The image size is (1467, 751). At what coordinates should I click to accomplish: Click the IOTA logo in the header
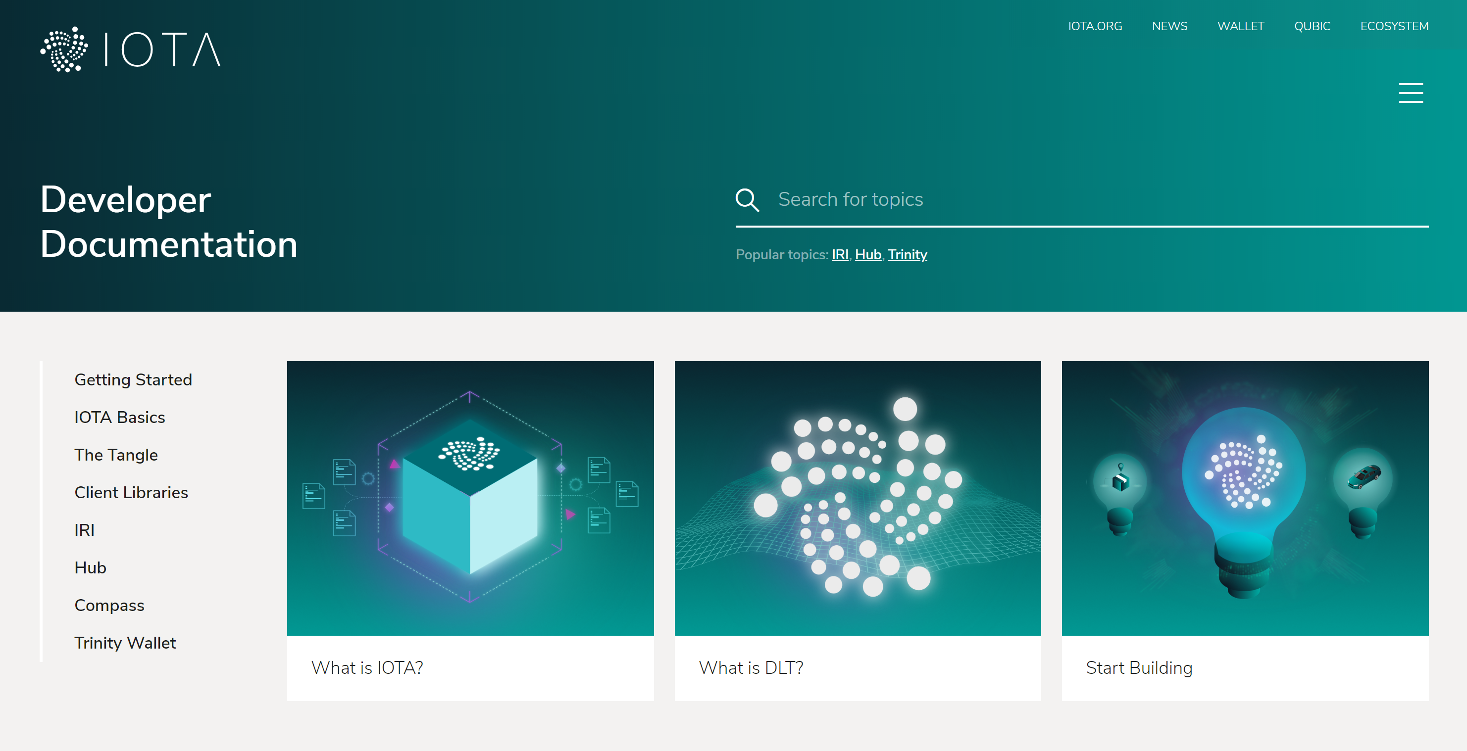130,49
